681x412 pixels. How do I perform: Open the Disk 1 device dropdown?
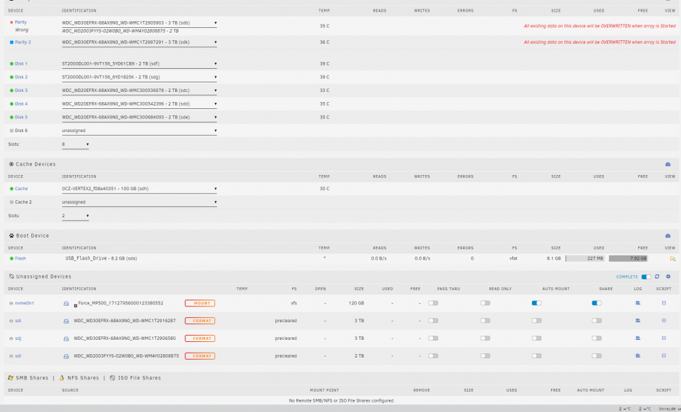pyautogui.click(x=139, y=64)
